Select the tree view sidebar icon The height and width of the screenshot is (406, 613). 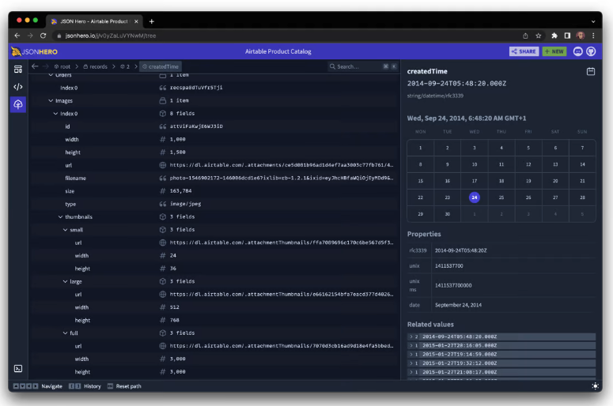tap(18, 104)
